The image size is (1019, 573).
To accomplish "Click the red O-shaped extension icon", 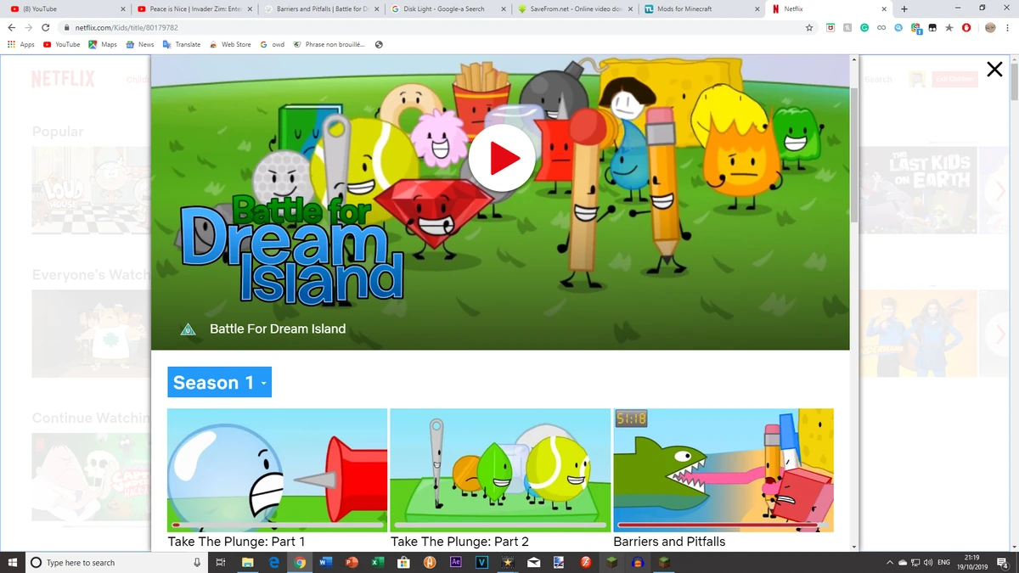I will coord(966,27).
